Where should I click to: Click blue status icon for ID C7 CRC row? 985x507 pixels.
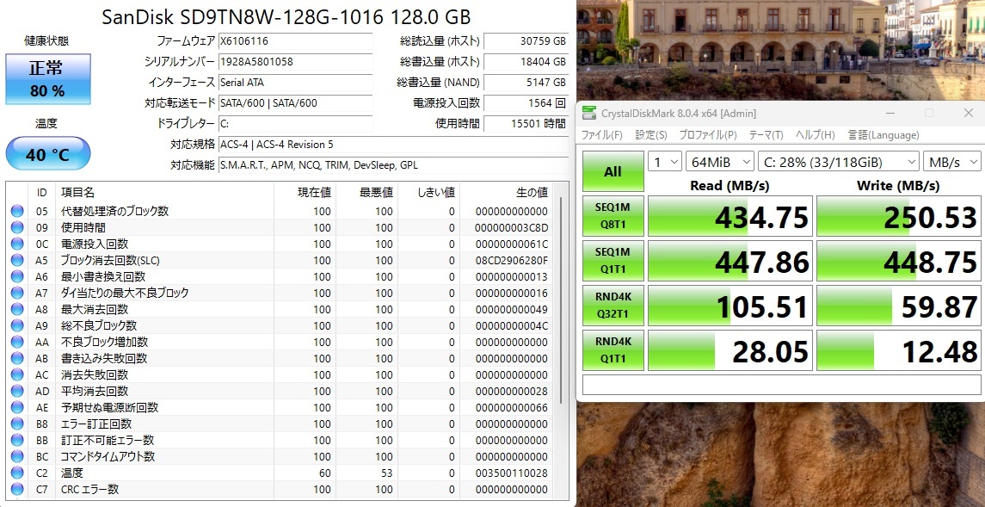[17, 489]
